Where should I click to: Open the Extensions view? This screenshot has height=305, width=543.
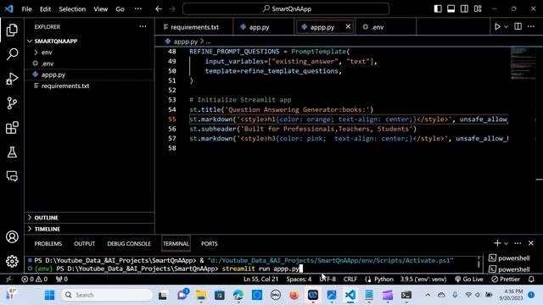point(12,128)
